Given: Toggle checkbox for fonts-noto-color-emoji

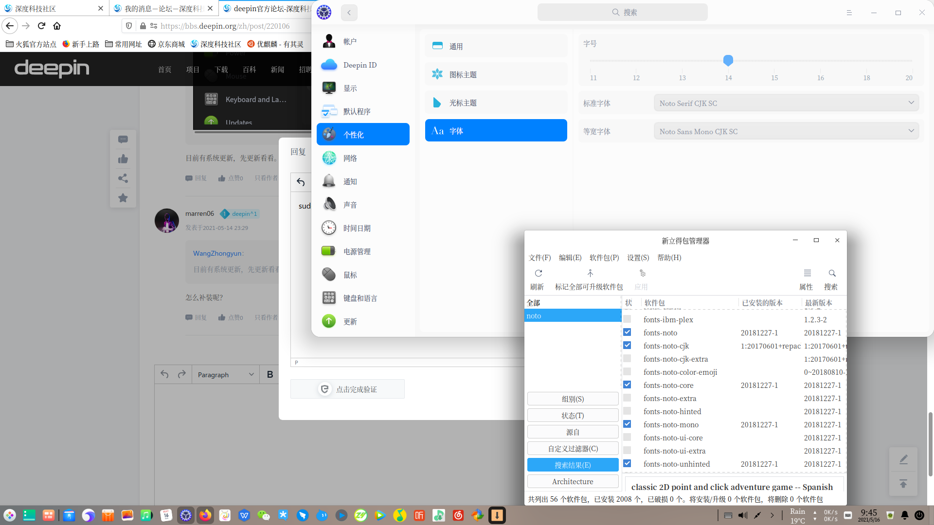Looking at the screenshot, I should point(627,372).
